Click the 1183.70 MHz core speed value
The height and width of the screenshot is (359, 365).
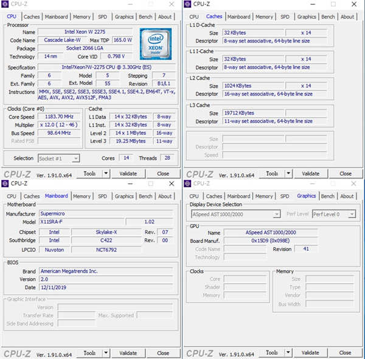tap(59, 117)
